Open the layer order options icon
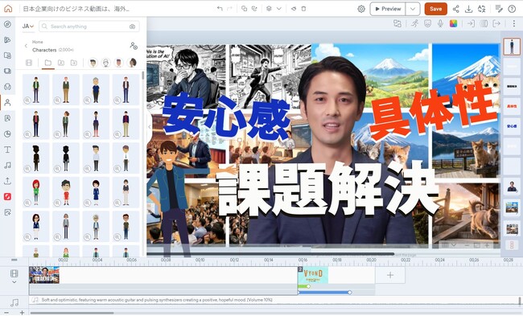Viewport: 523px width, 316px height. (269, 9)
